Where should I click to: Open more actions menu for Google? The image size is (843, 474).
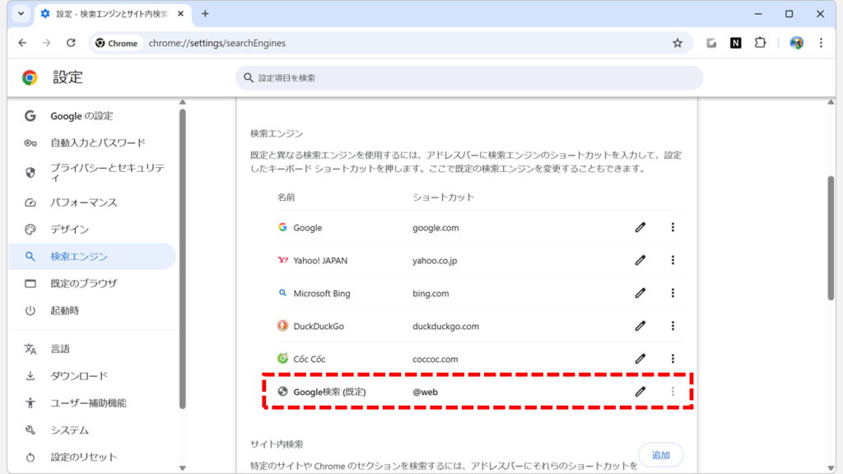click(673, 227)
